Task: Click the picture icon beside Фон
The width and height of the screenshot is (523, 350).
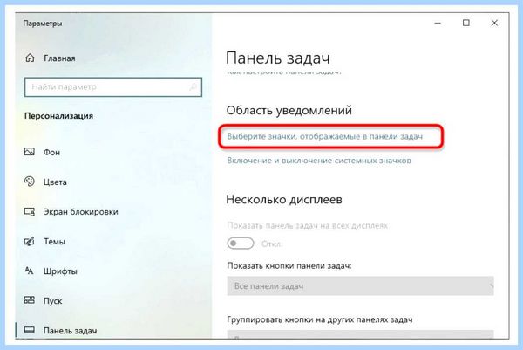Action: 30,152
